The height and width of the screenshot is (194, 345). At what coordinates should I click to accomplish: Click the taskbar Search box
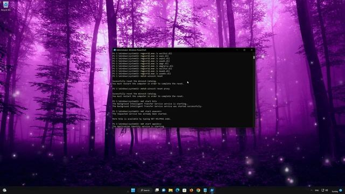point(145,190)
